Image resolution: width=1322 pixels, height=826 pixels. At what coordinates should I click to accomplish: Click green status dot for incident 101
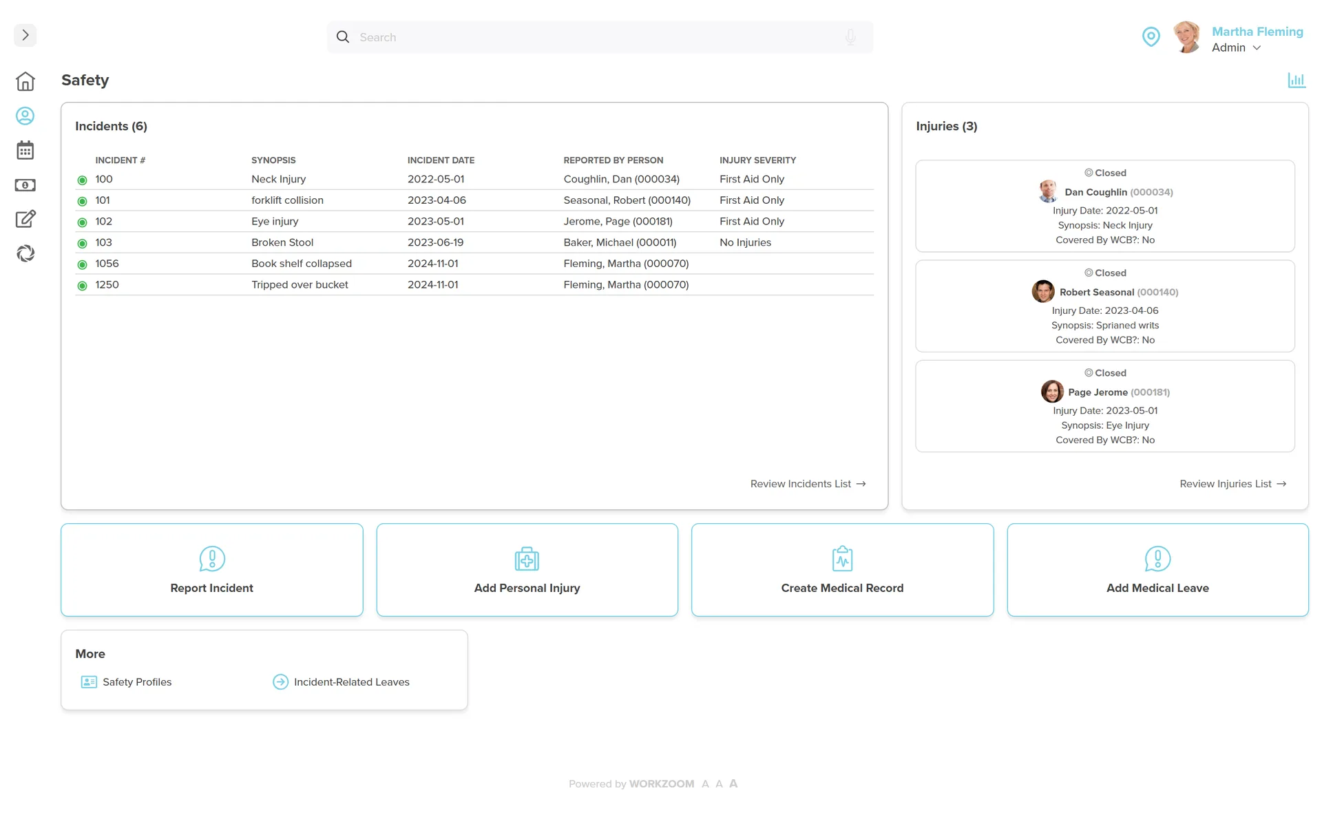coord(83,201)
